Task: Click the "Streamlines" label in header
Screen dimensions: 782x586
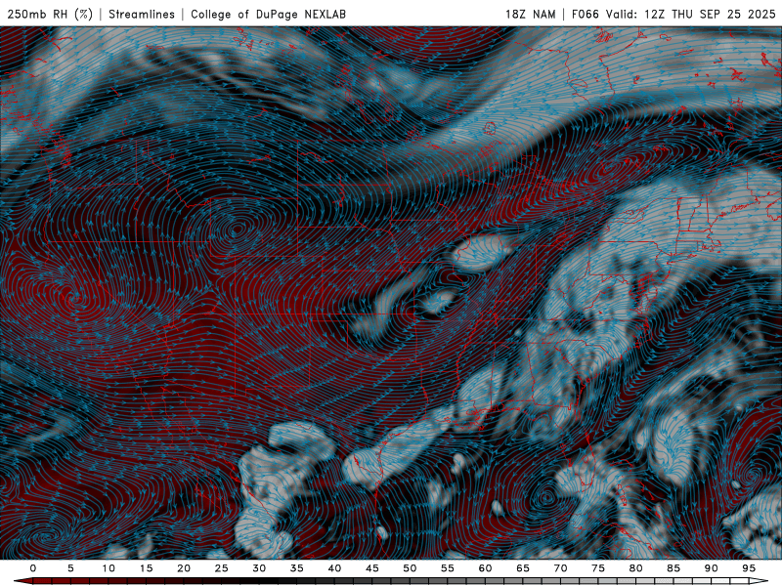Action: pyautogui.click(x=142, y=14)
